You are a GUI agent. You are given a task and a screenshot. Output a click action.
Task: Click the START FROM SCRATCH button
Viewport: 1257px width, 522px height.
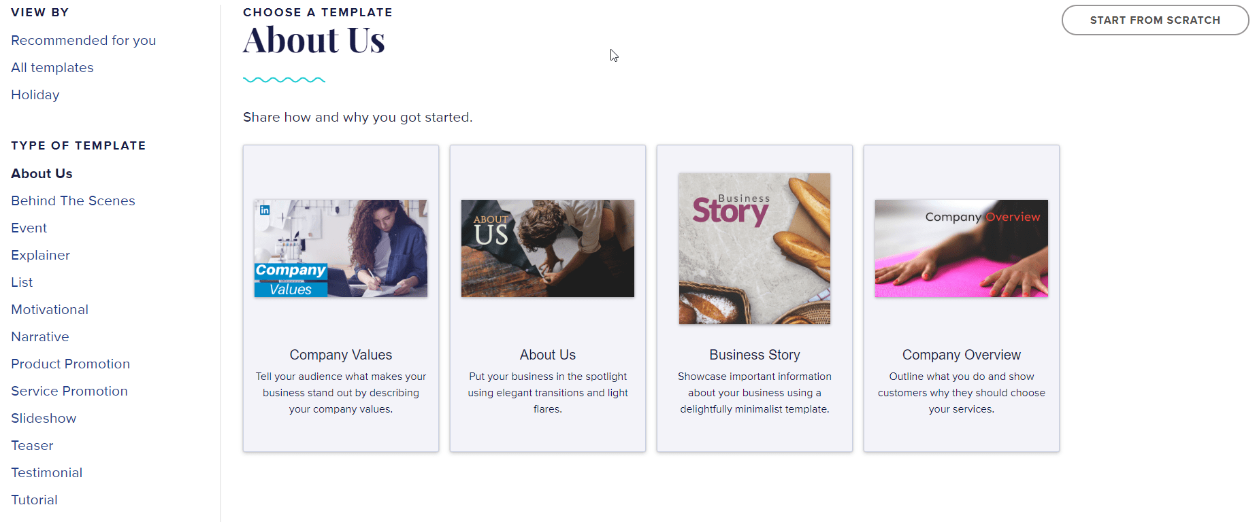(x=1154, y=20)
